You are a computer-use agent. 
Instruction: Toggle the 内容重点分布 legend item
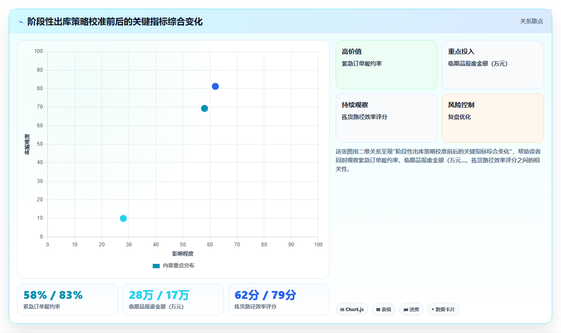pos(174,266)
